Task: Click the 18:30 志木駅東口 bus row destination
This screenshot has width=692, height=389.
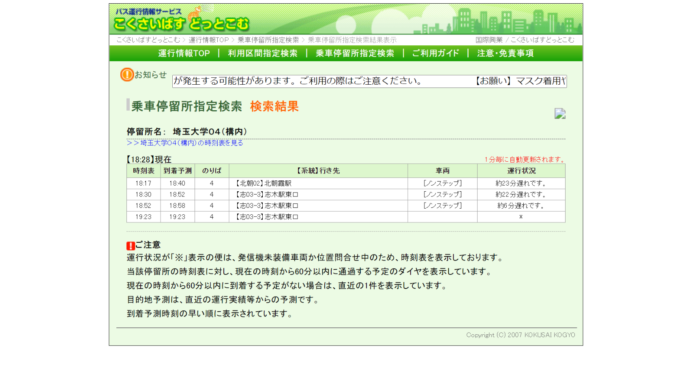Action: coord(267,194)
